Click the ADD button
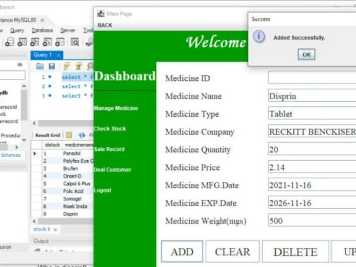 pos(182,252)
